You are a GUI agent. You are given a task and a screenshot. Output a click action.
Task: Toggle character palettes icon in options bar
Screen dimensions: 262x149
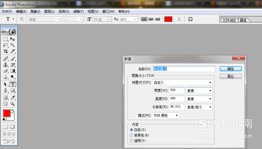190,19
